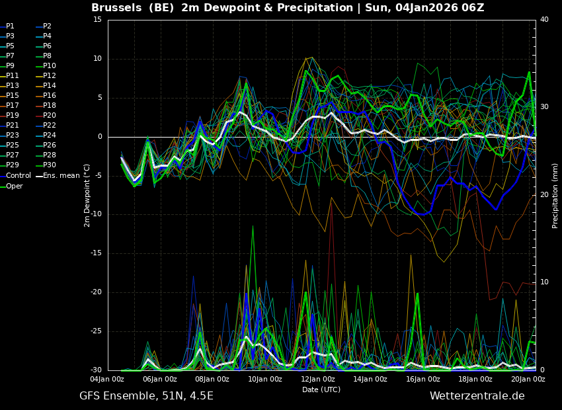The height and width of the screenshot is (410, 562).
Task: Click the Ens. mean legend entry
Action: (x=58, y=176)
